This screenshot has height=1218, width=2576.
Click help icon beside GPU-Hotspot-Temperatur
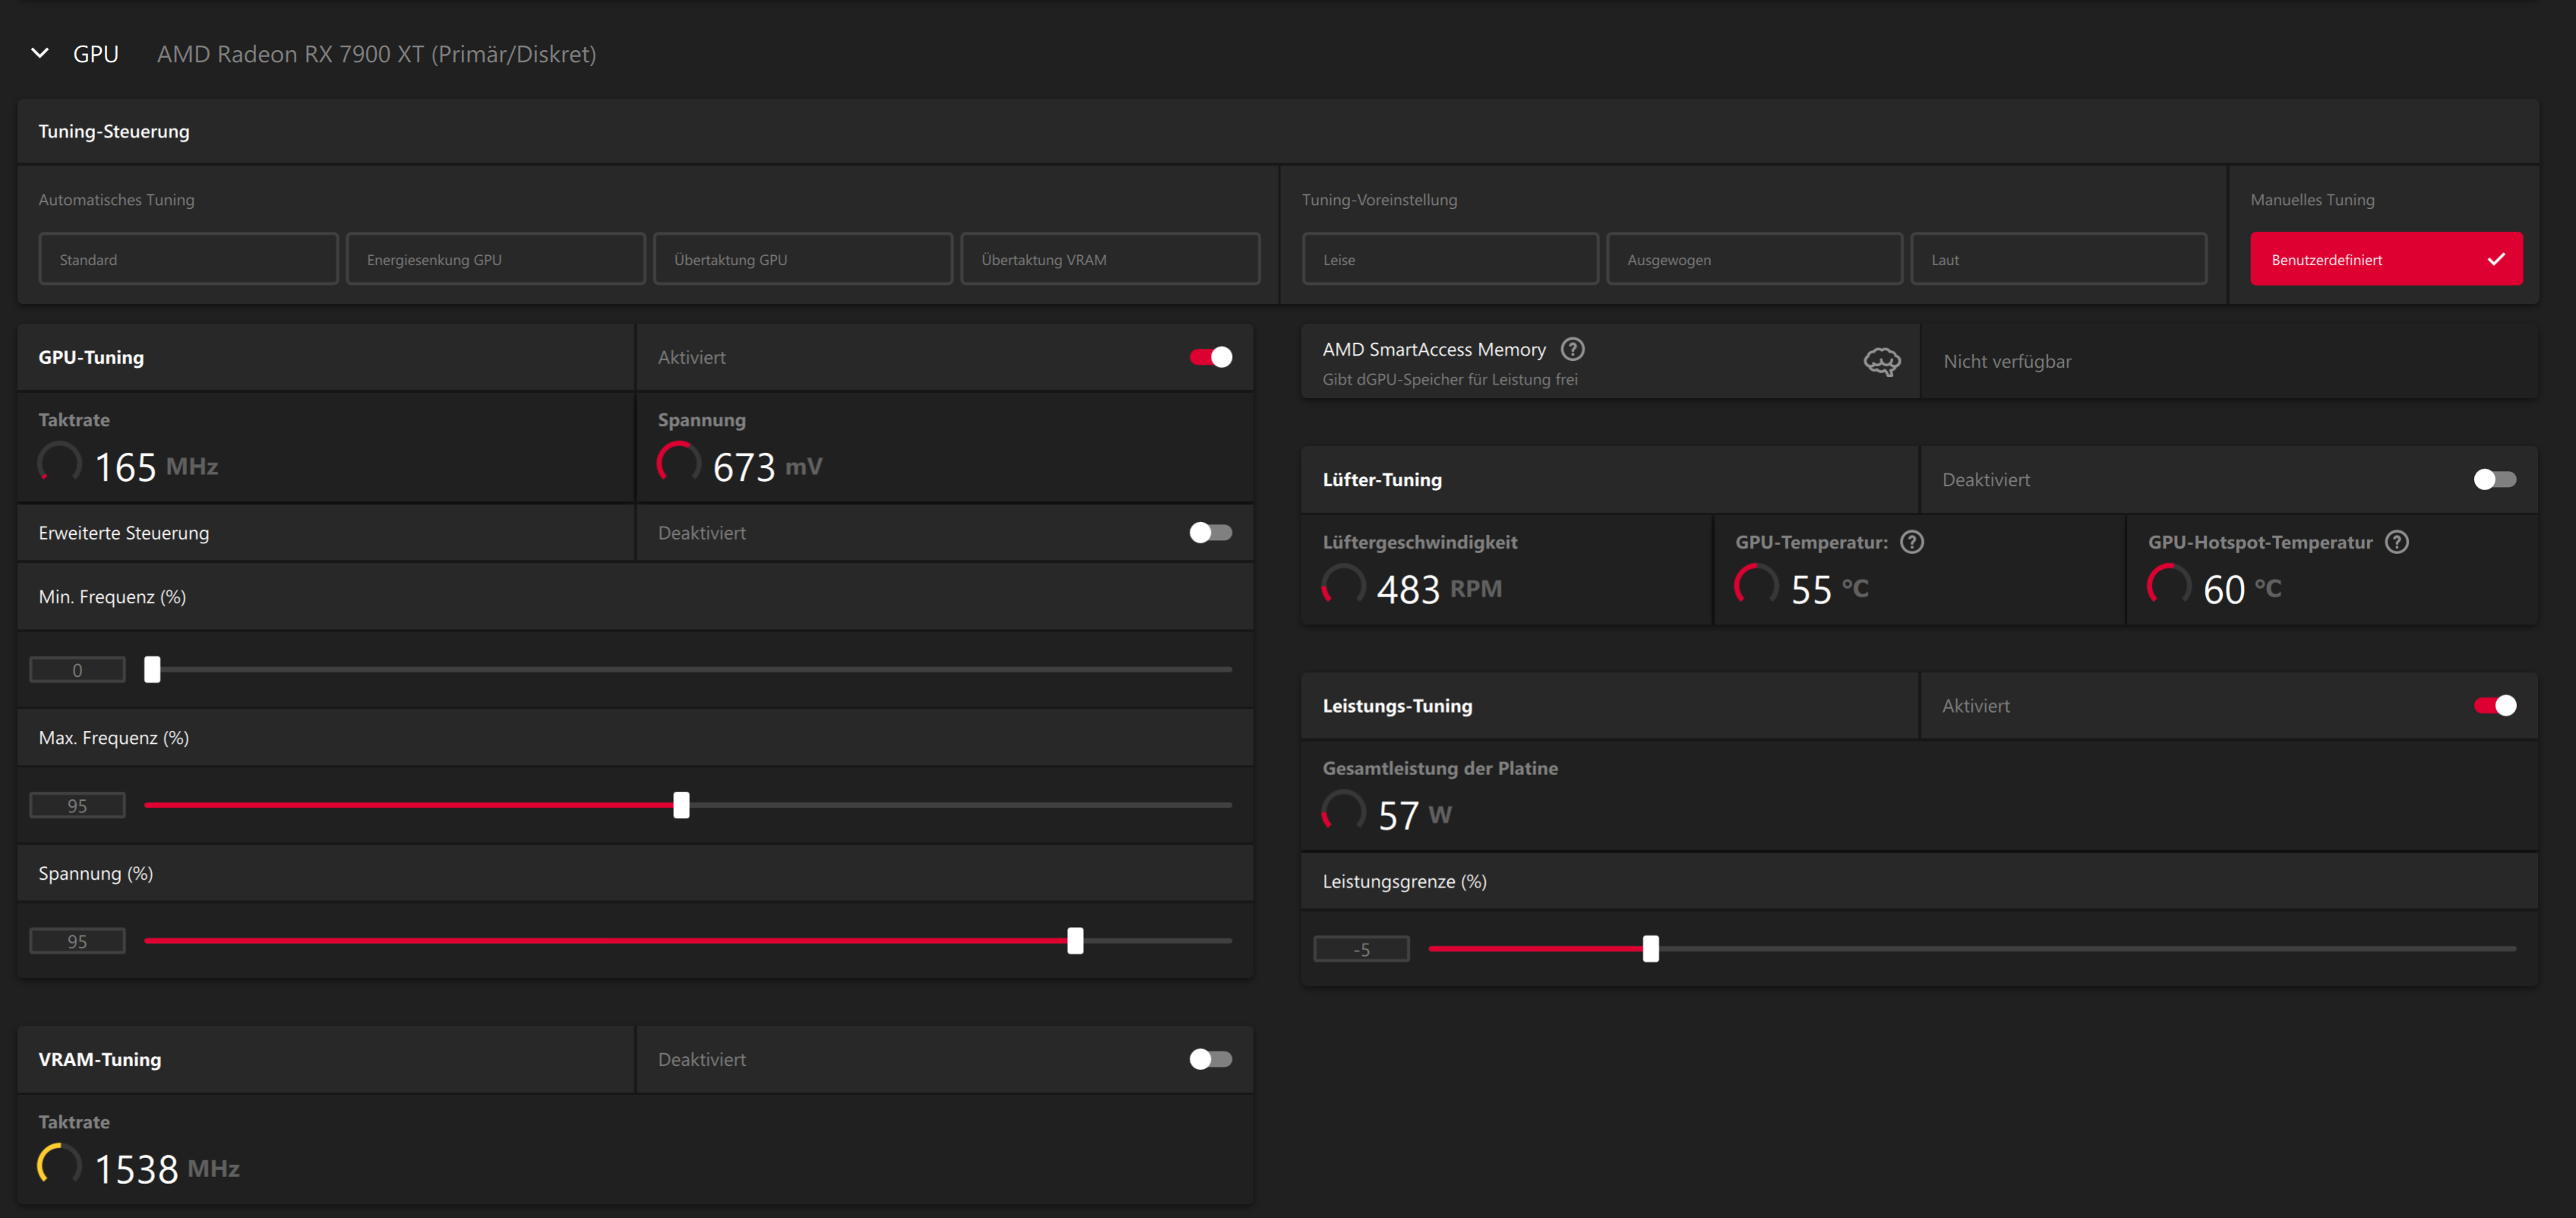click(2396, 542)
